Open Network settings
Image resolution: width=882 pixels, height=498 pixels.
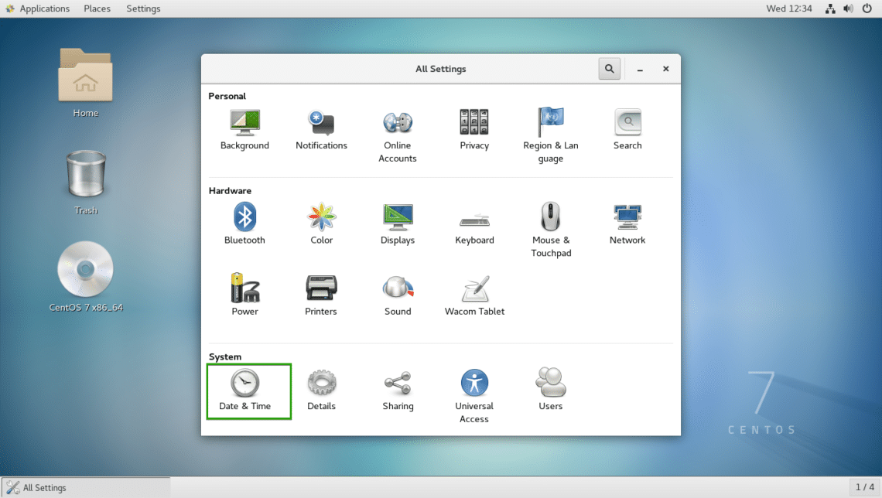point(627,223)
